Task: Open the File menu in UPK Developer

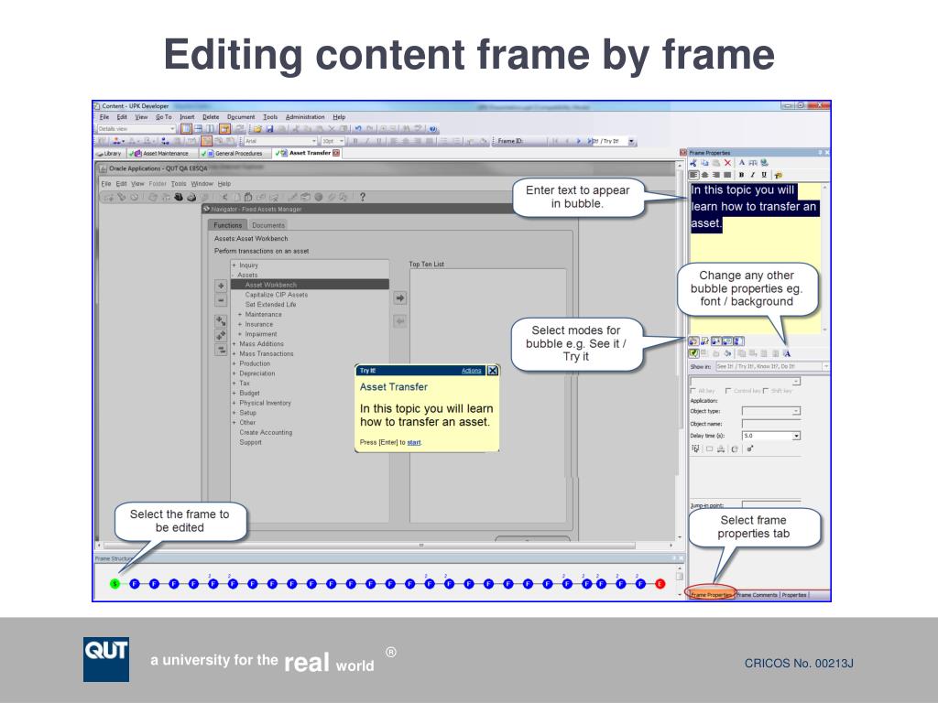Action: click(104, 117)
